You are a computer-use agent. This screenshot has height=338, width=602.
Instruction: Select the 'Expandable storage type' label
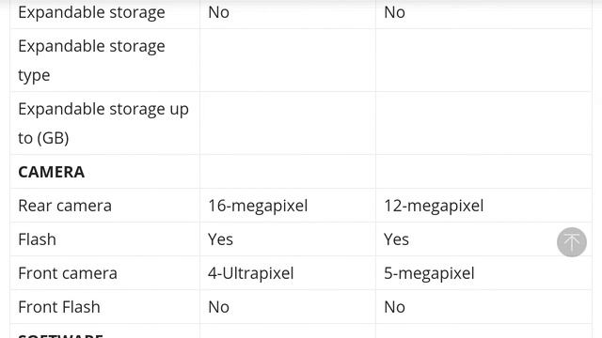coord(92,60)
